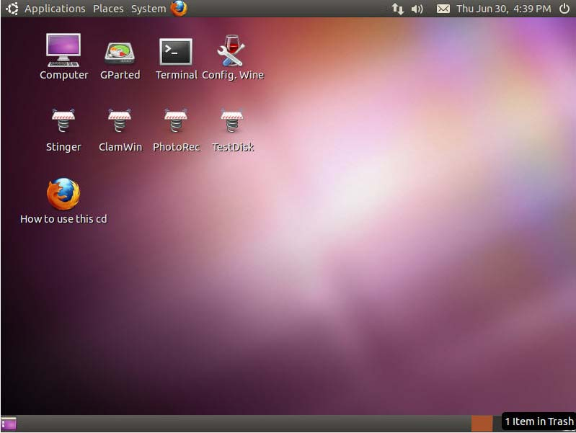576x433 pixels.
Task: Open the GParted partition editor icon
Action: [120, 54]
